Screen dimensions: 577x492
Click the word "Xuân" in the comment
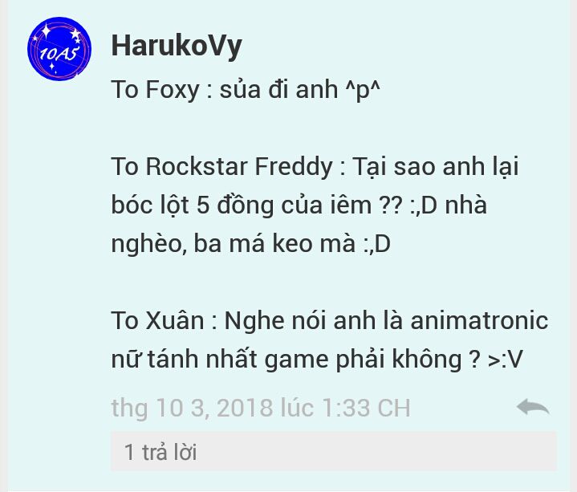pyautogui.click(x=174, y=320)
